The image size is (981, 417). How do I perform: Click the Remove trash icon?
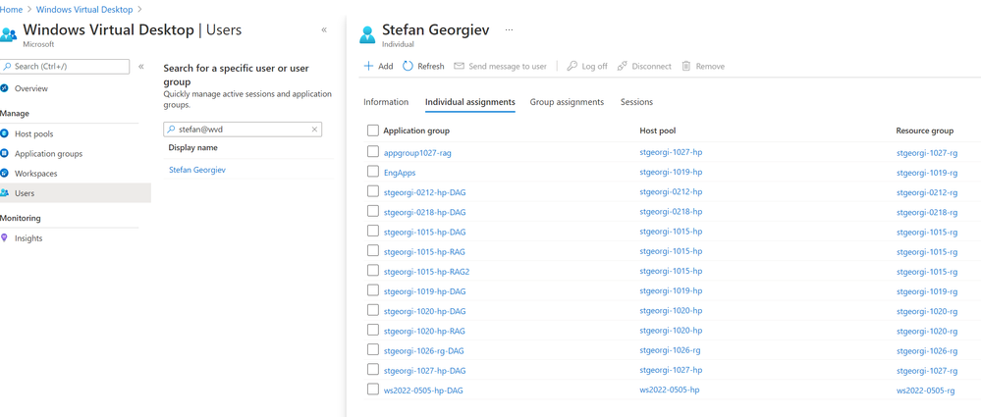[x=686, y=67]
